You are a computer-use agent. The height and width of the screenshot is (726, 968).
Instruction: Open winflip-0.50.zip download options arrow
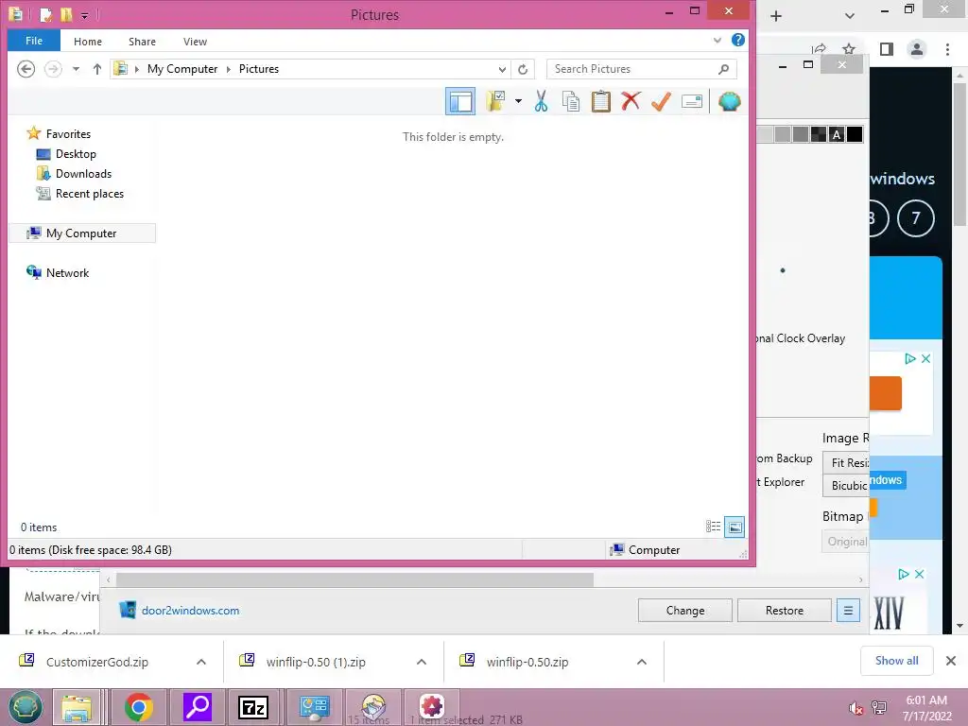pos(642,662)
